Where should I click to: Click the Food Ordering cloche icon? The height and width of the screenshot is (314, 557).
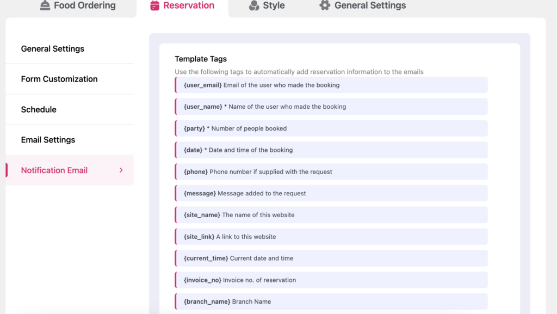tap(45, 5)
